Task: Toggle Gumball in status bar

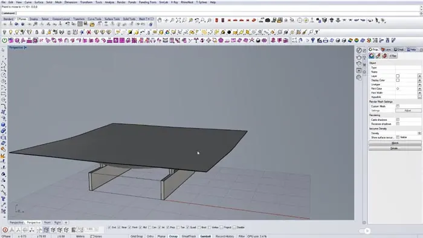Action: (205, 236)
